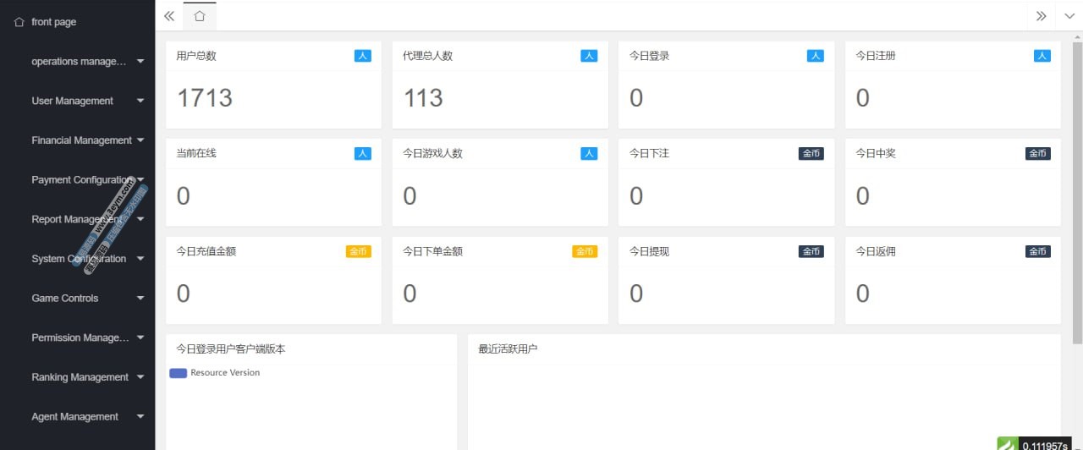The height and width of the screenshot is (450, 1083).
Task: Click the home icon beside front page
Action: (x=19, y=22)
